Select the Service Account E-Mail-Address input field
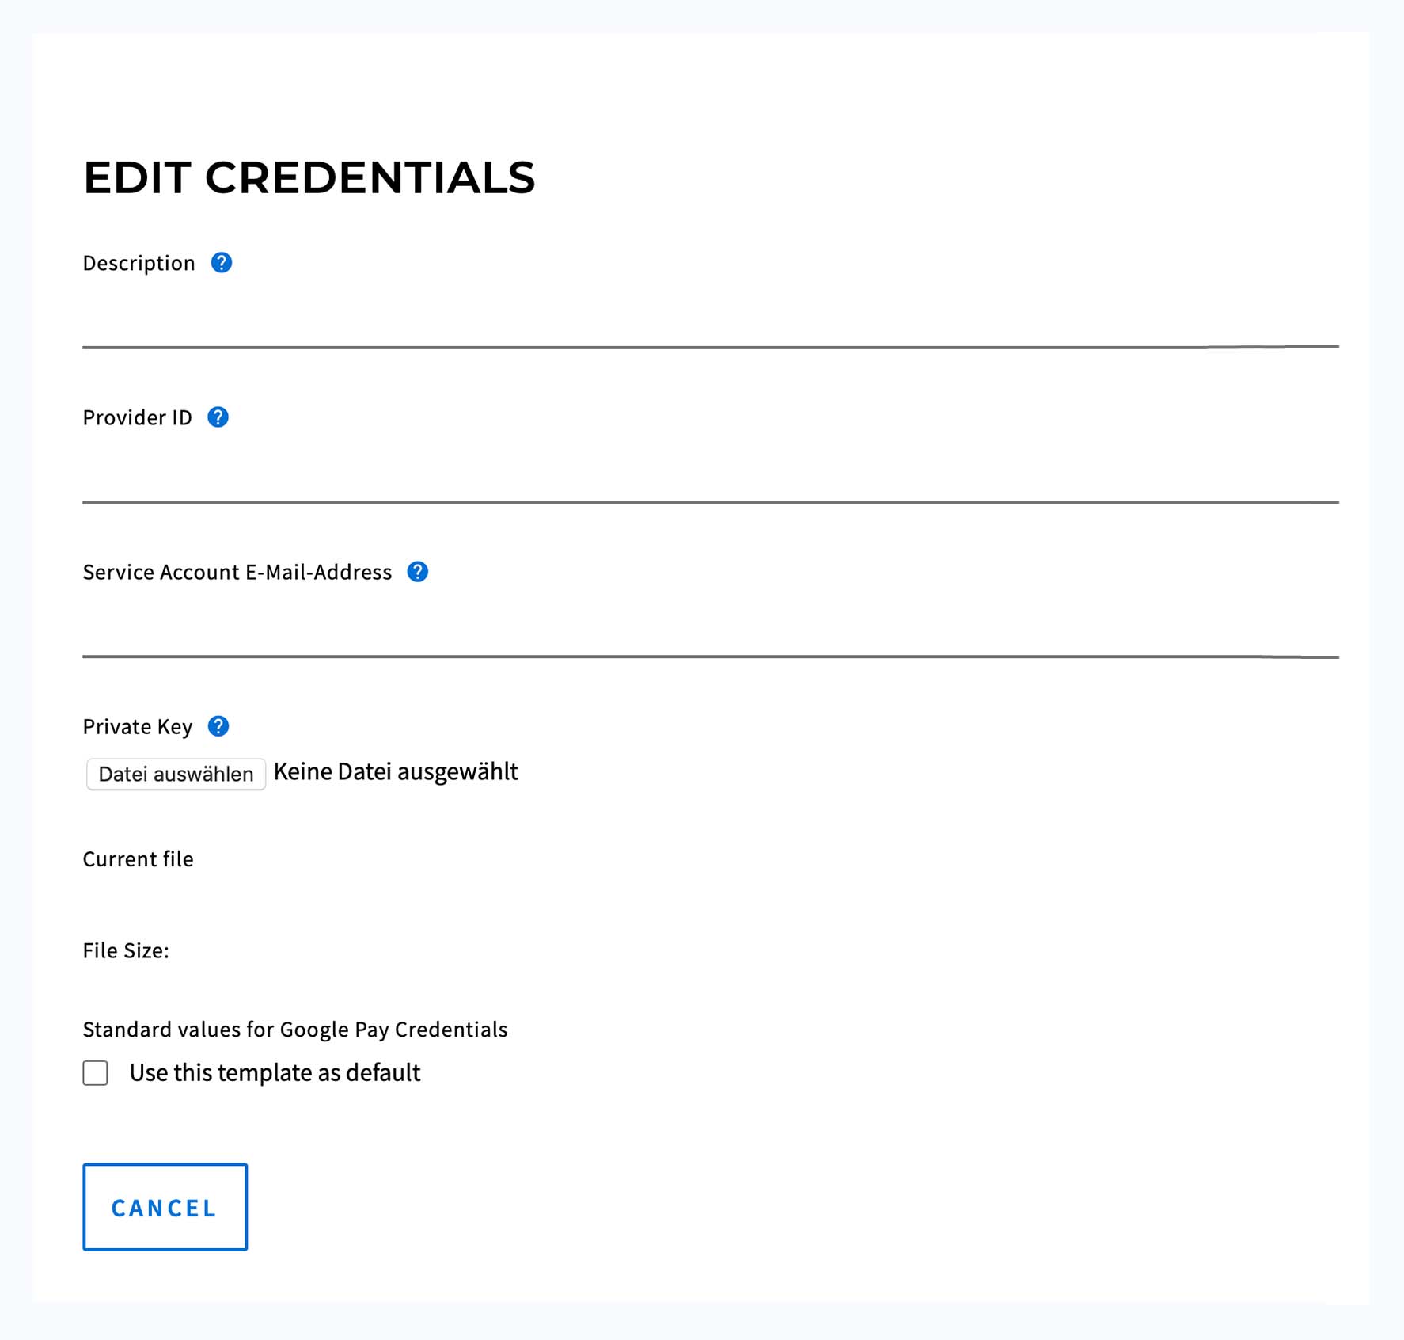This screenshot has width=1404, height=1340. (x=710, y=630)
